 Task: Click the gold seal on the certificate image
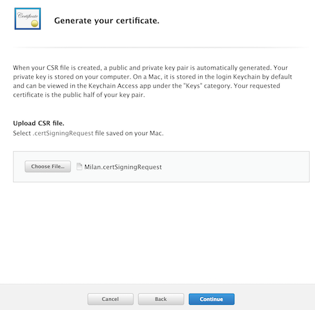point(34,23)
